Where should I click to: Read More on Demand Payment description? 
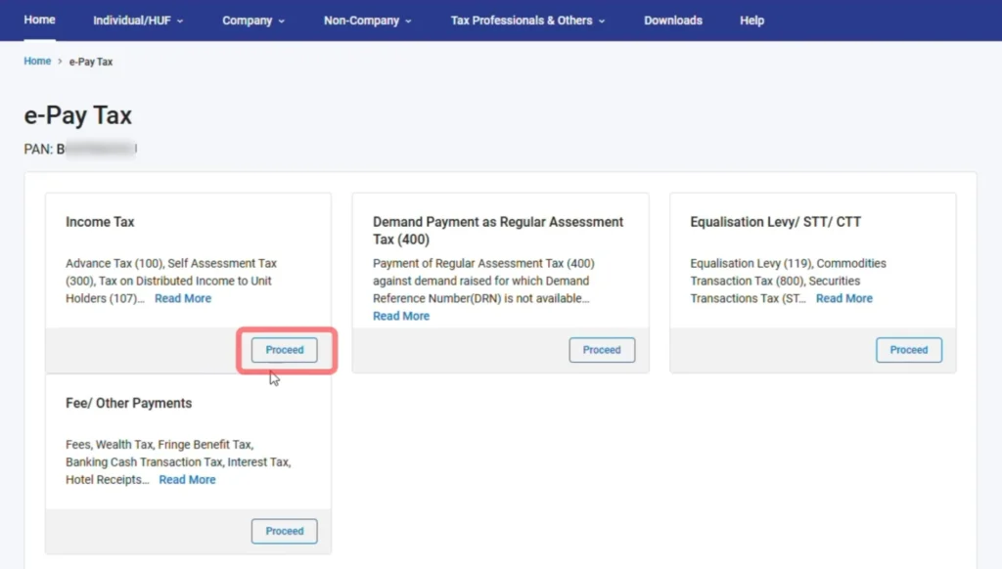[401, 317]
